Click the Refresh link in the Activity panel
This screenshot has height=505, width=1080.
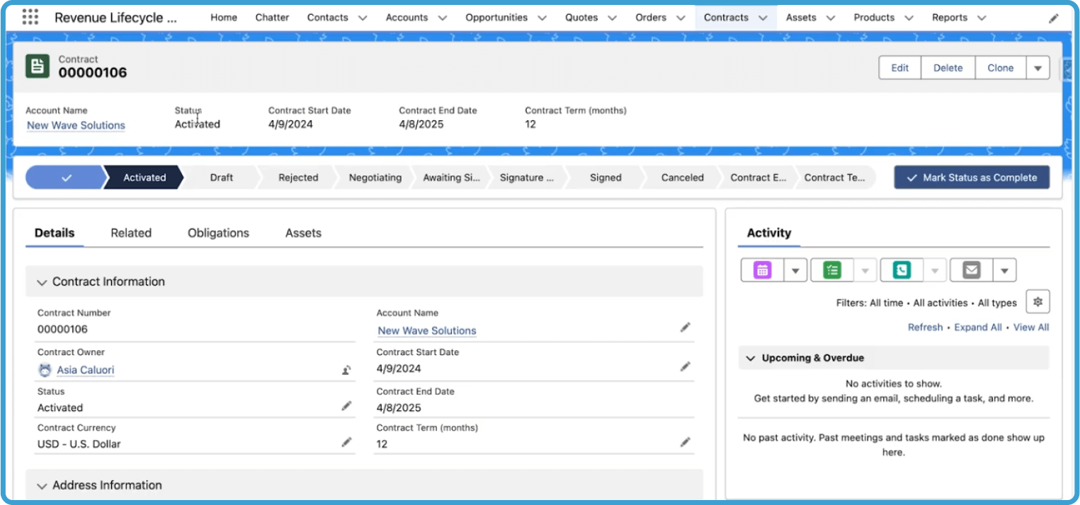924,327
